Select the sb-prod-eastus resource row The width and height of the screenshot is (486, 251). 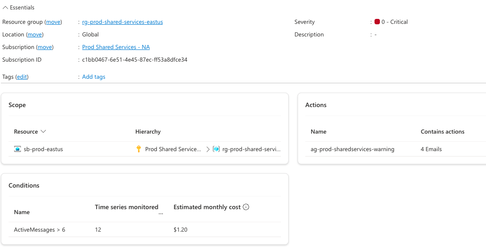pos(145,149)
